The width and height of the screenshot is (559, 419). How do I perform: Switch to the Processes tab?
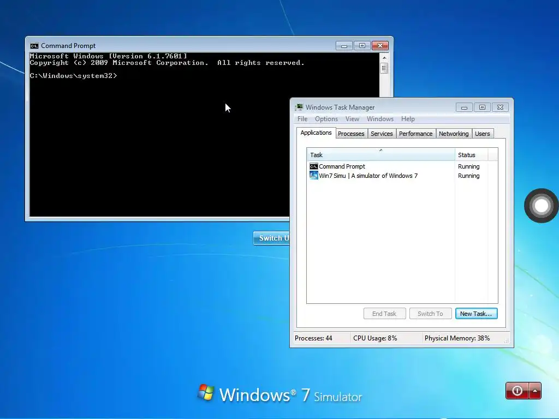(x=351, y=134)
